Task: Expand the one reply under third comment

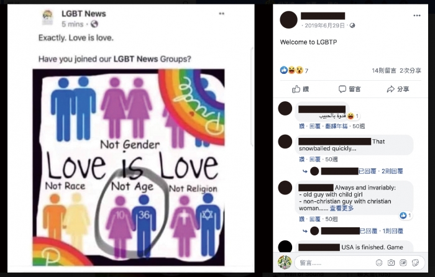Action: pos(382,230)
